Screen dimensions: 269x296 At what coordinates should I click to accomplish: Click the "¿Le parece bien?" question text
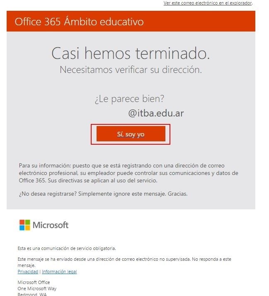[x=129, y=99]
